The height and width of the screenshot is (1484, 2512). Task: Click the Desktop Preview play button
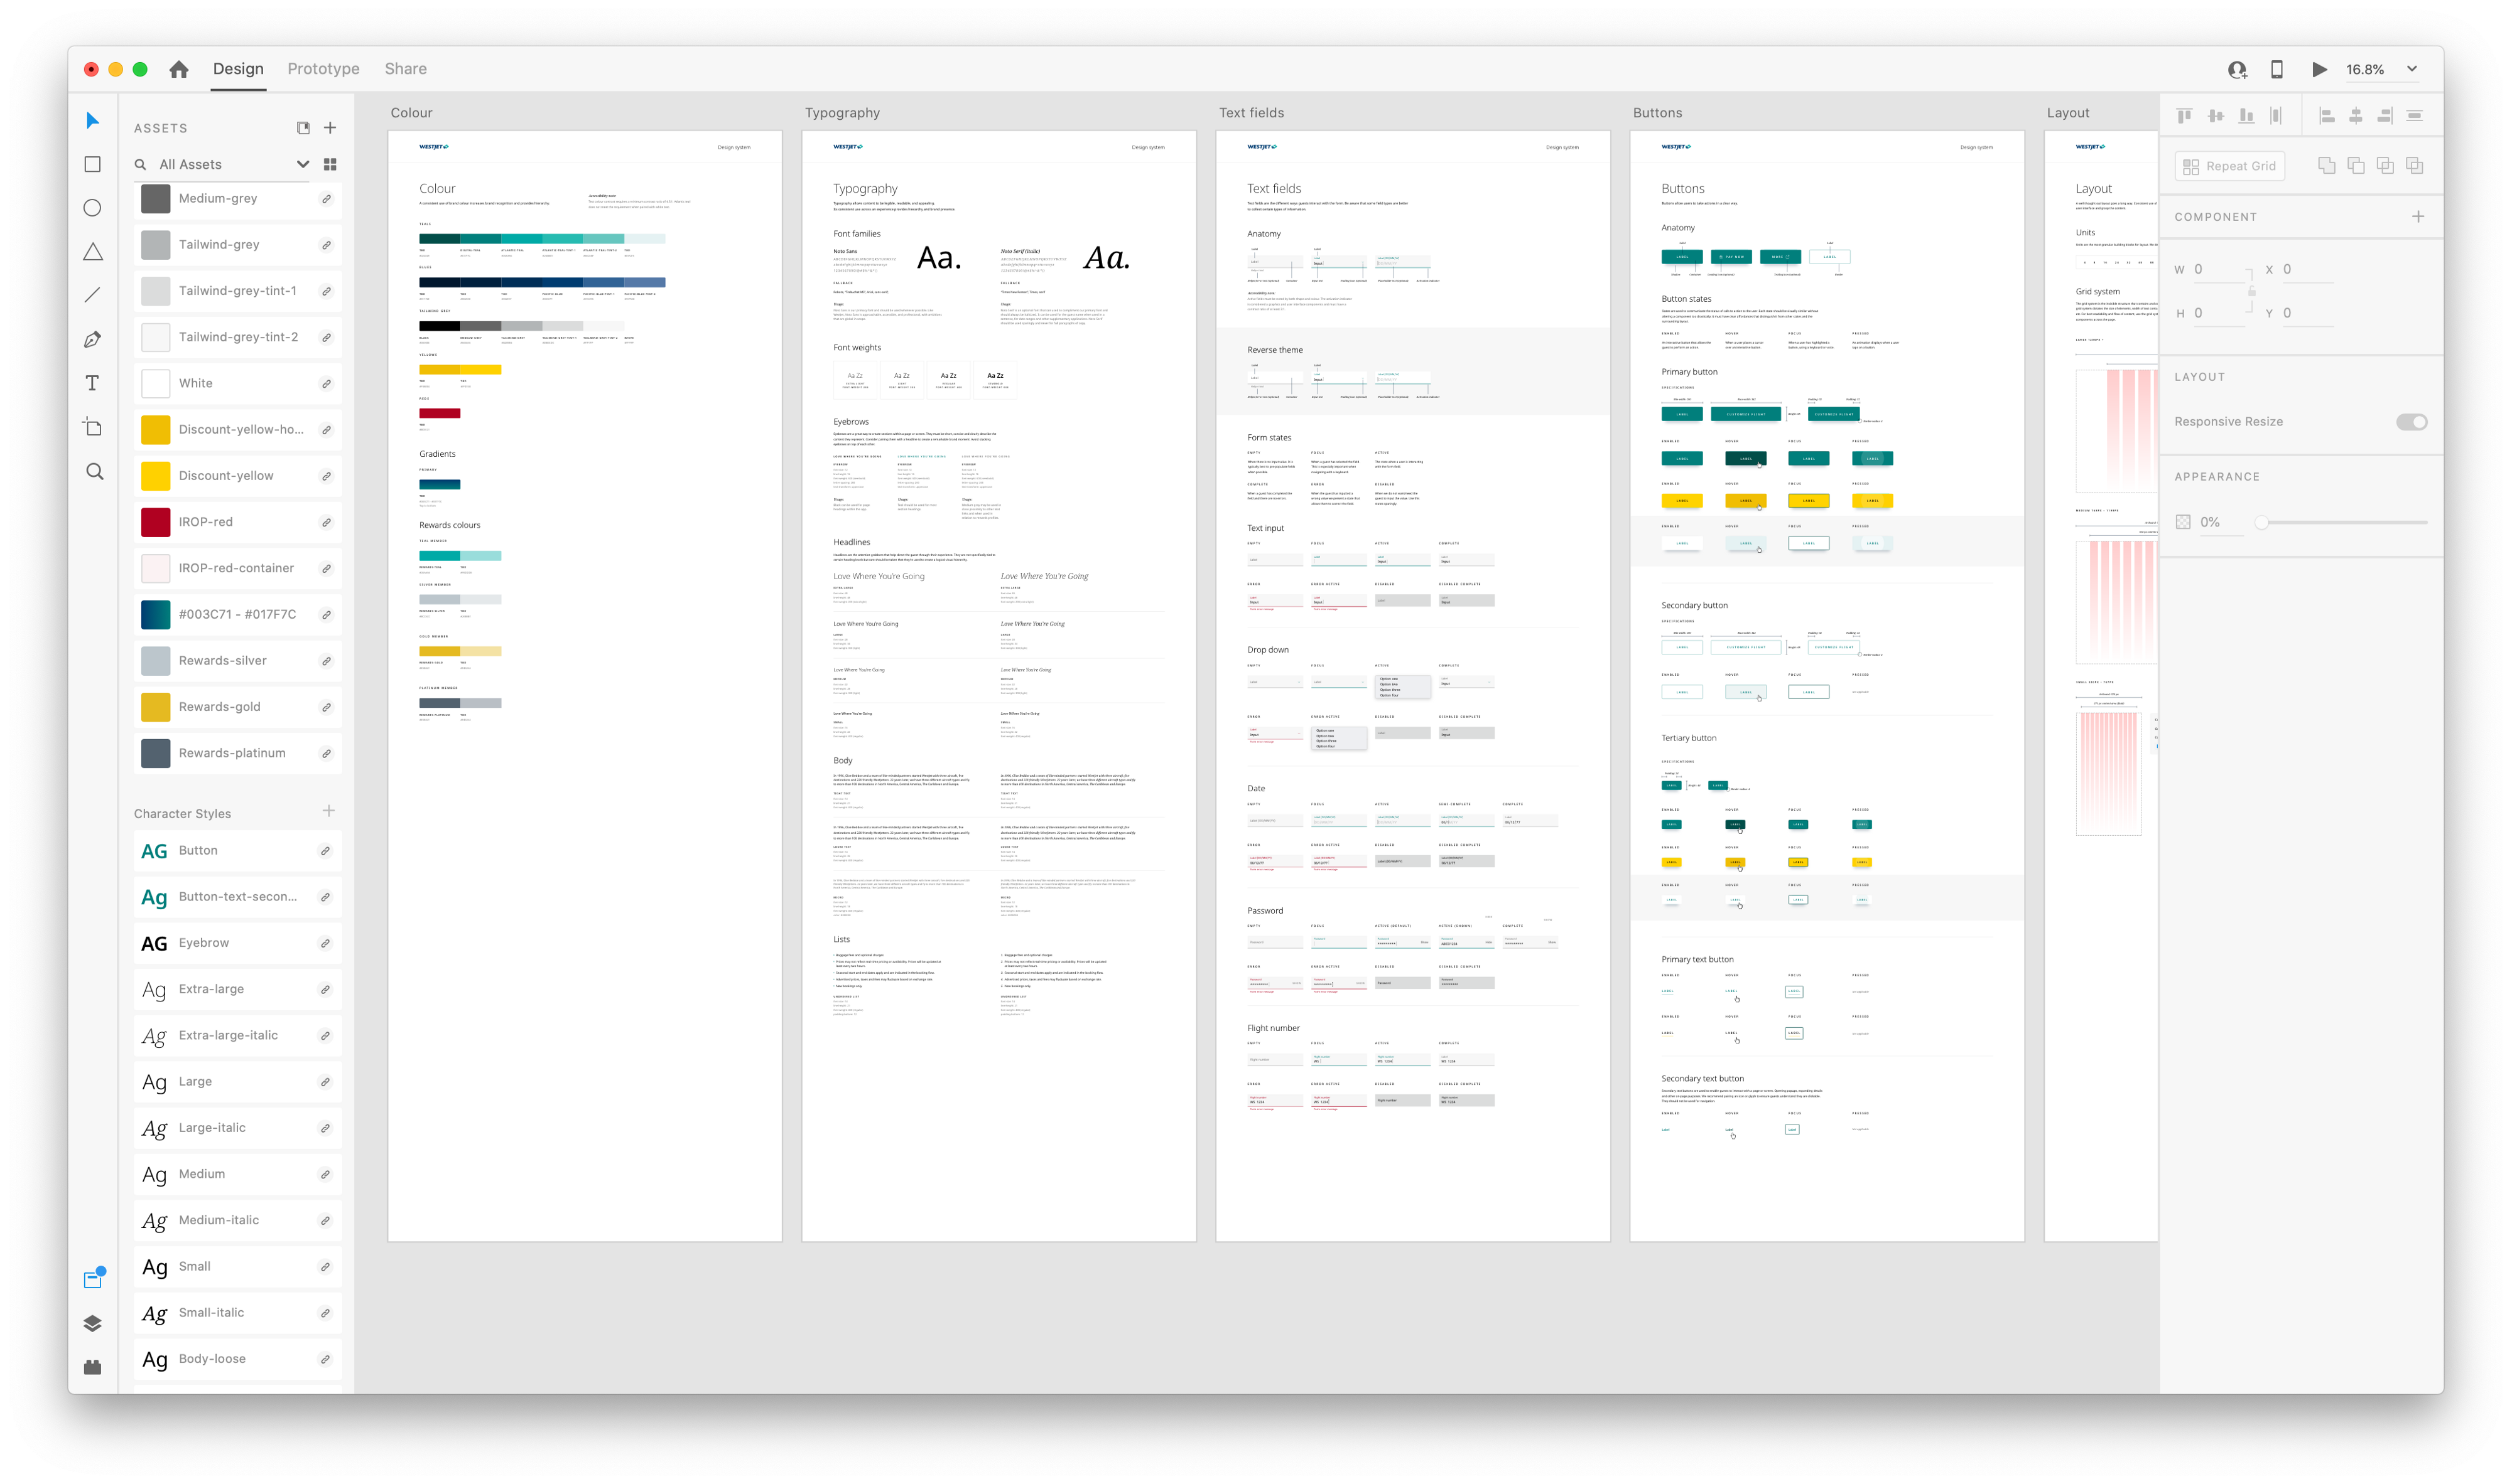tap(2319, 69)
